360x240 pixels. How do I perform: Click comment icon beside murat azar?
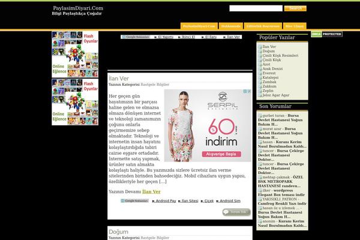click(260, 129)
